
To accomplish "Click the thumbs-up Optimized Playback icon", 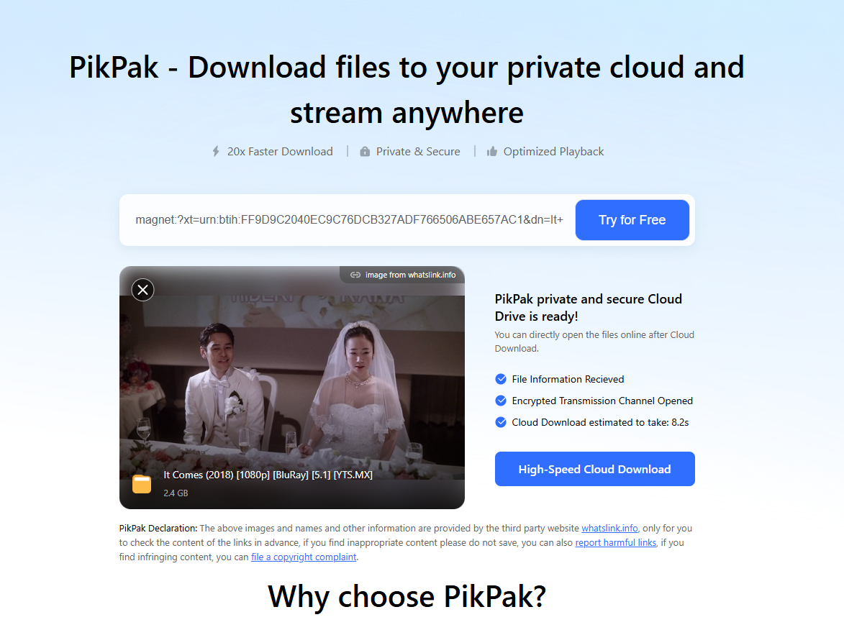I will (492, 152).
